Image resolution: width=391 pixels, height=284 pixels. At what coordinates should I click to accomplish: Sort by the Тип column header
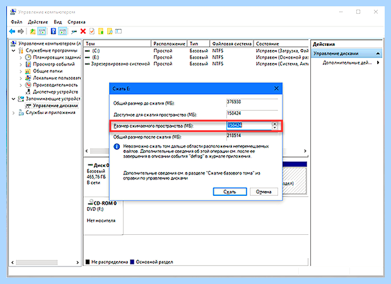coord(199,44)
